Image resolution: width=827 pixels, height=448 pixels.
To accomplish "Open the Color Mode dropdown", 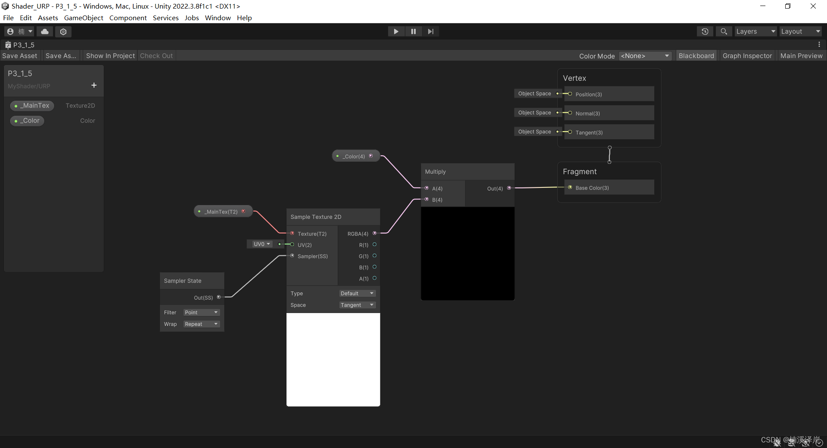I will pyautogui.click(x=645, y=55).
